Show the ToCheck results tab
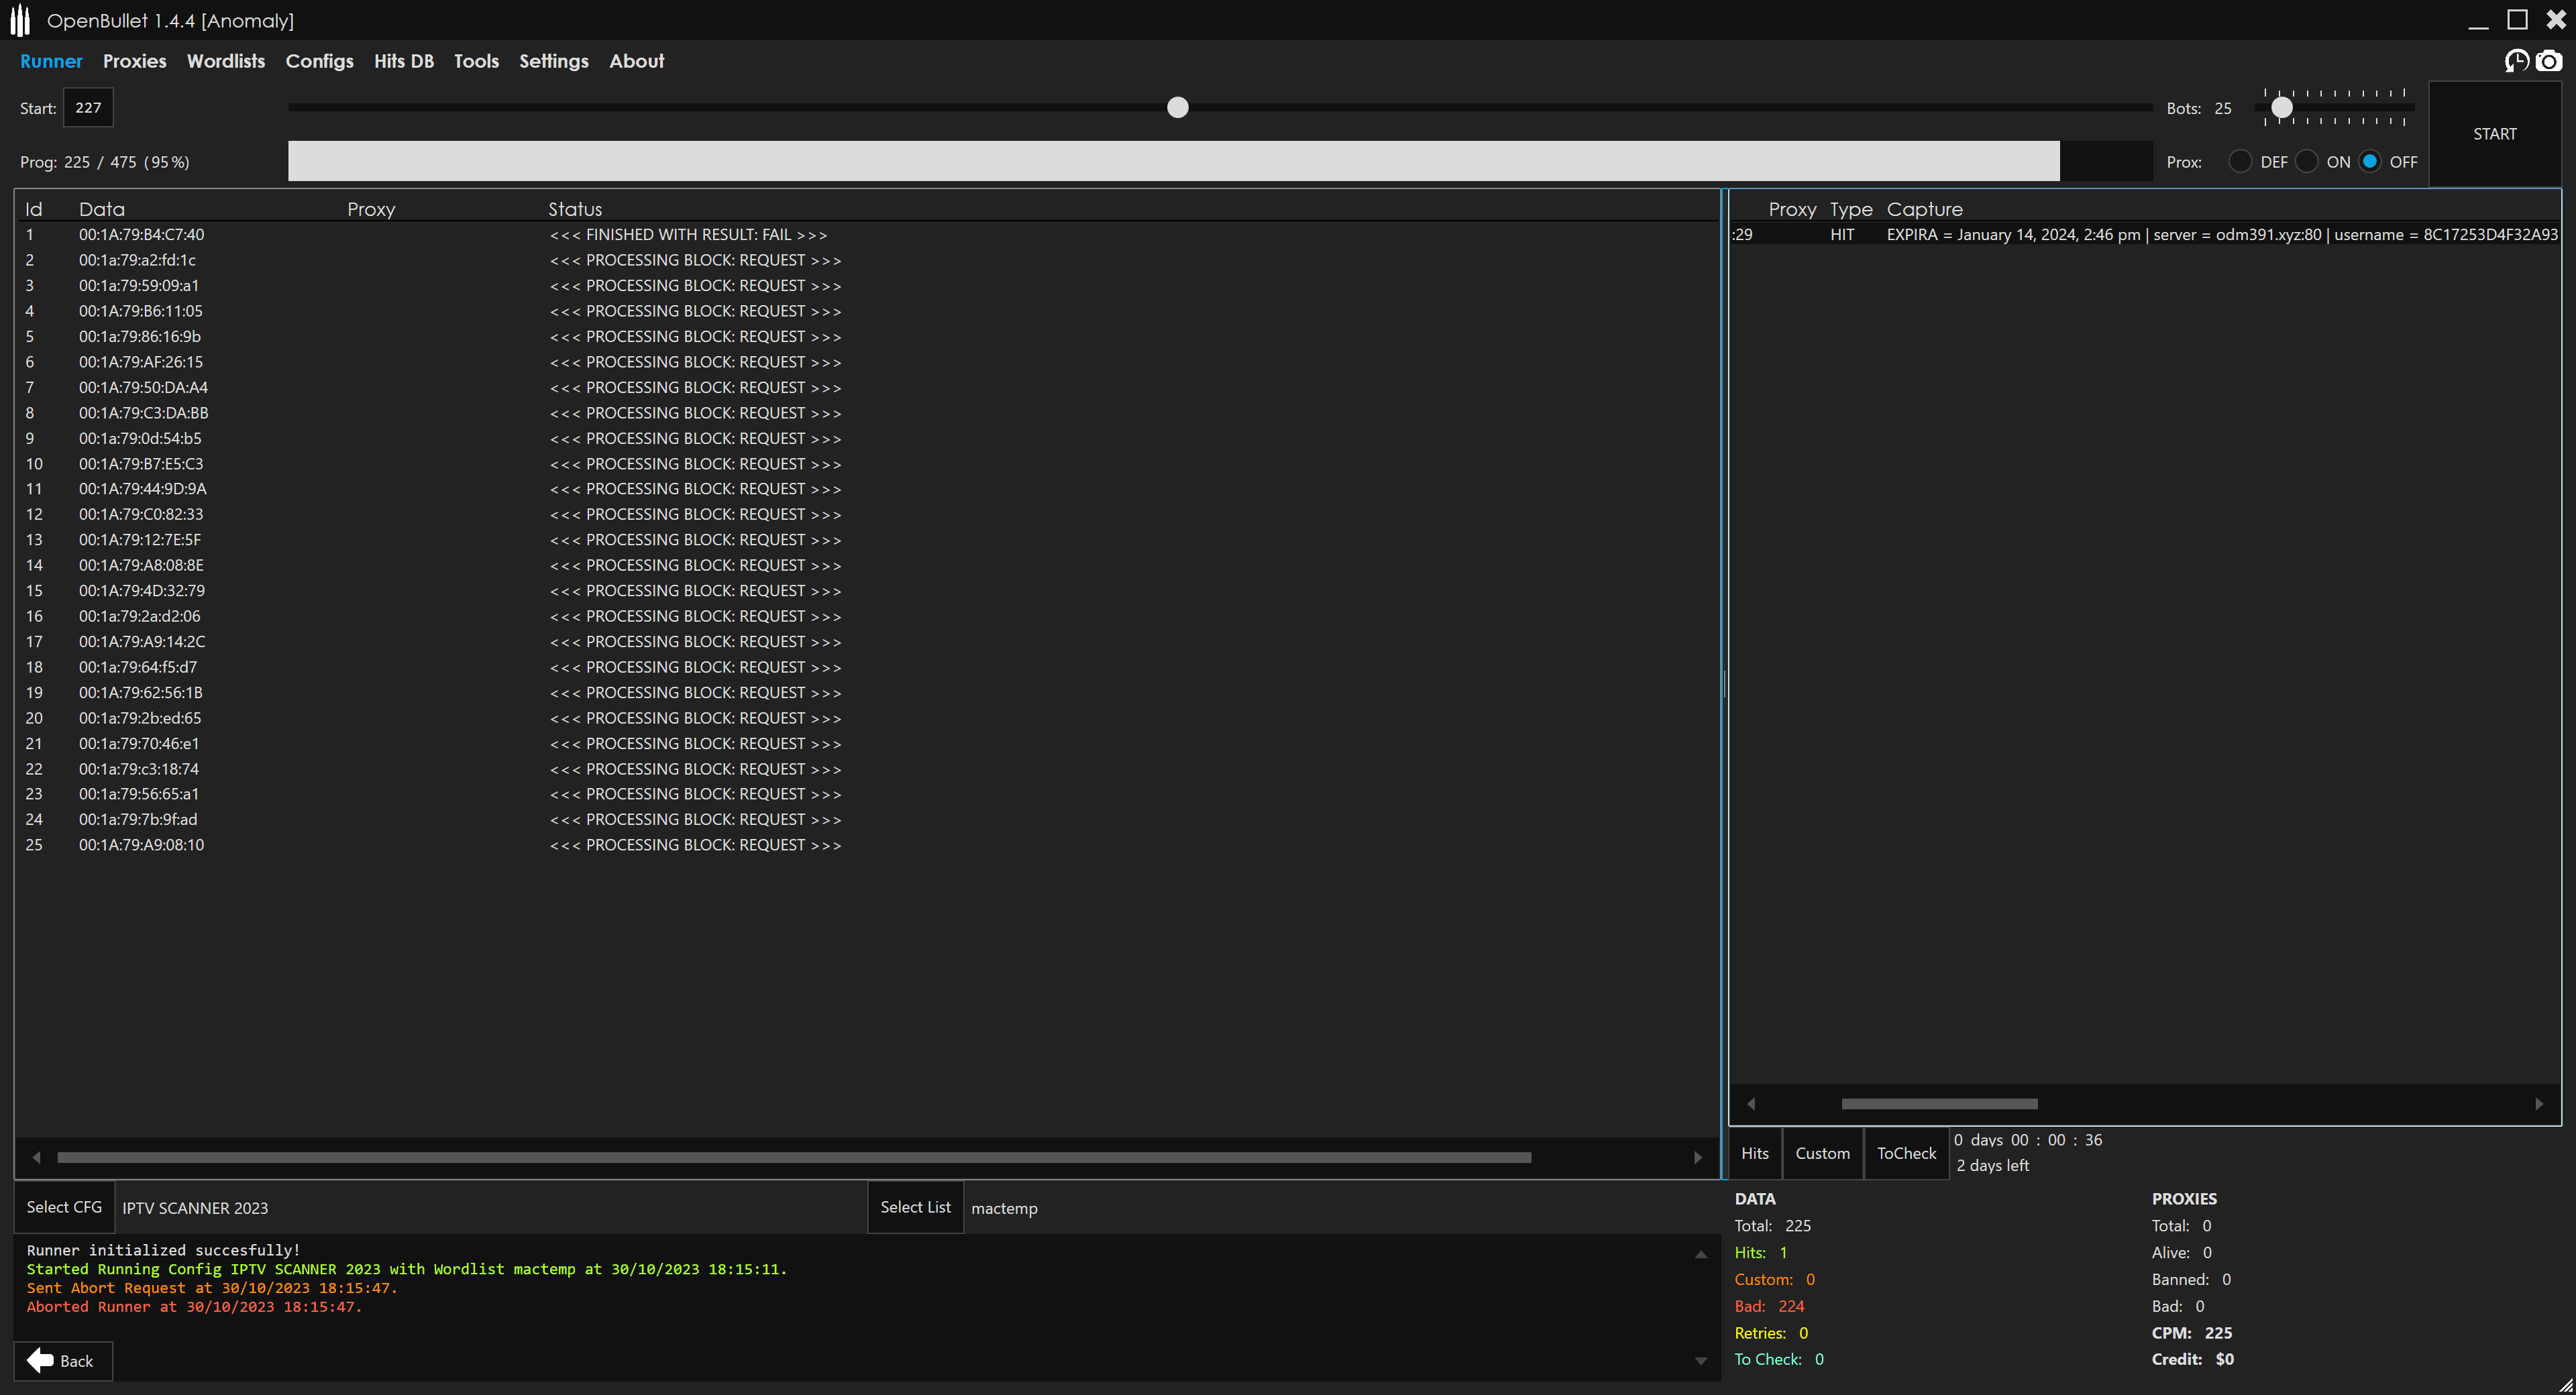The height and width of the screenshot is (1395, 2576). pyautogui.click(x=1906, y=1153)
